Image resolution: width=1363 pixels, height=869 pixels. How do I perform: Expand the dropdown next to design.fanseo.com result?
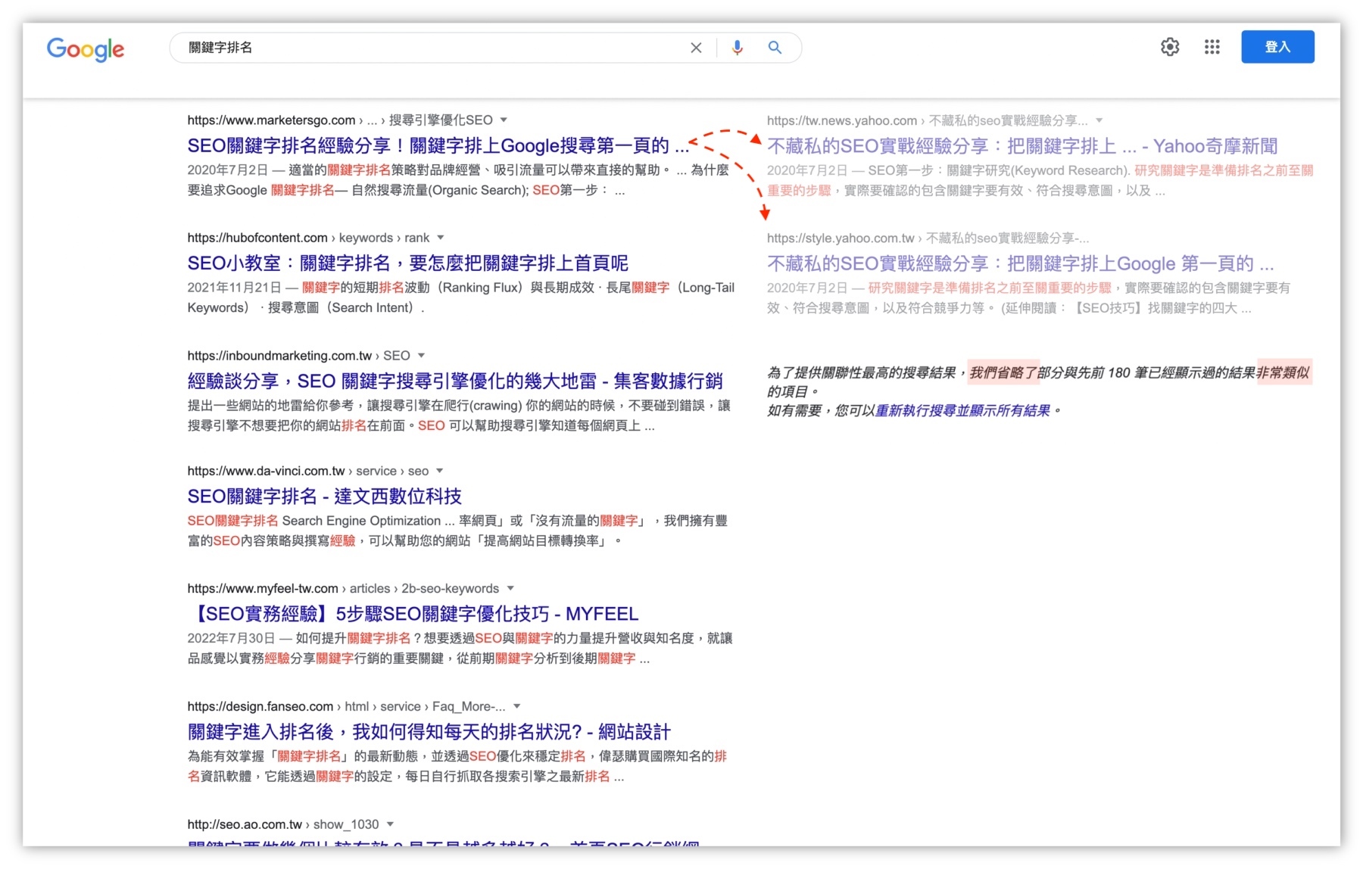pyautogui.click(x=516, y=705)
